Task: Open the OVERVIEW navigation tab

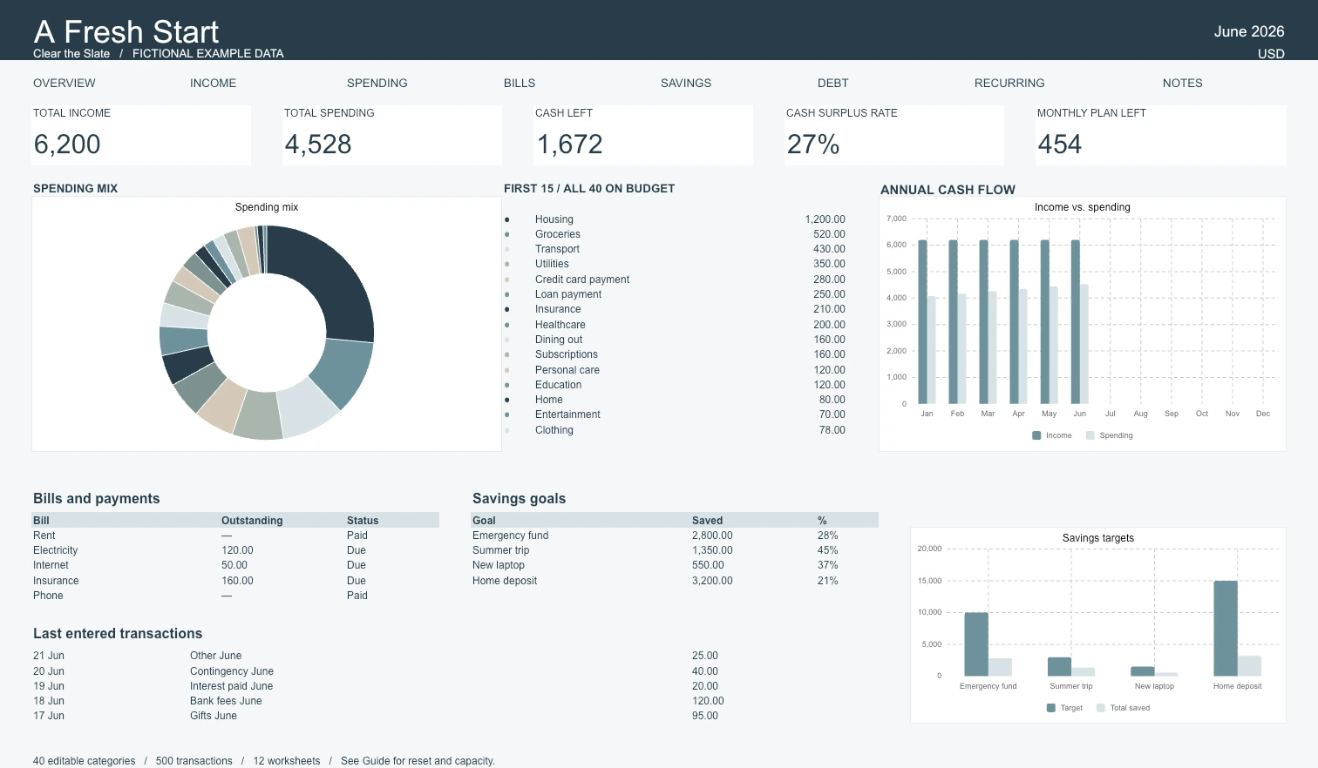Action: pyautogui.click(x=65, y=84)
